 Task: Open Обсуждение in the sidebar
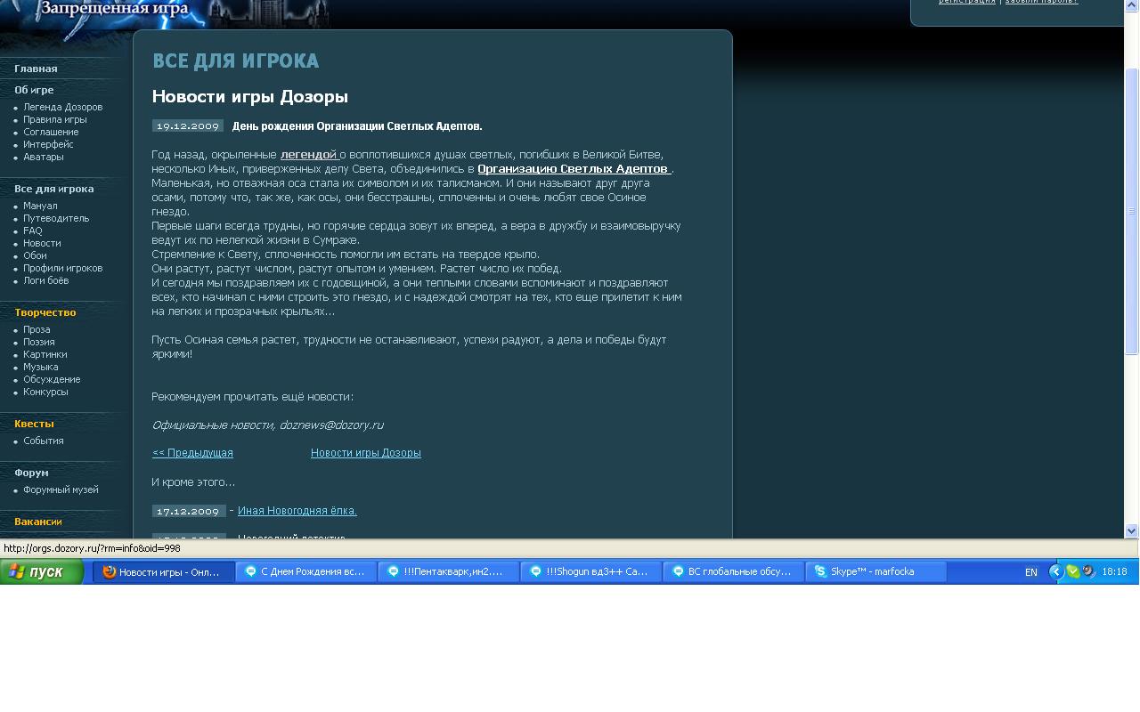click(52, 379)
